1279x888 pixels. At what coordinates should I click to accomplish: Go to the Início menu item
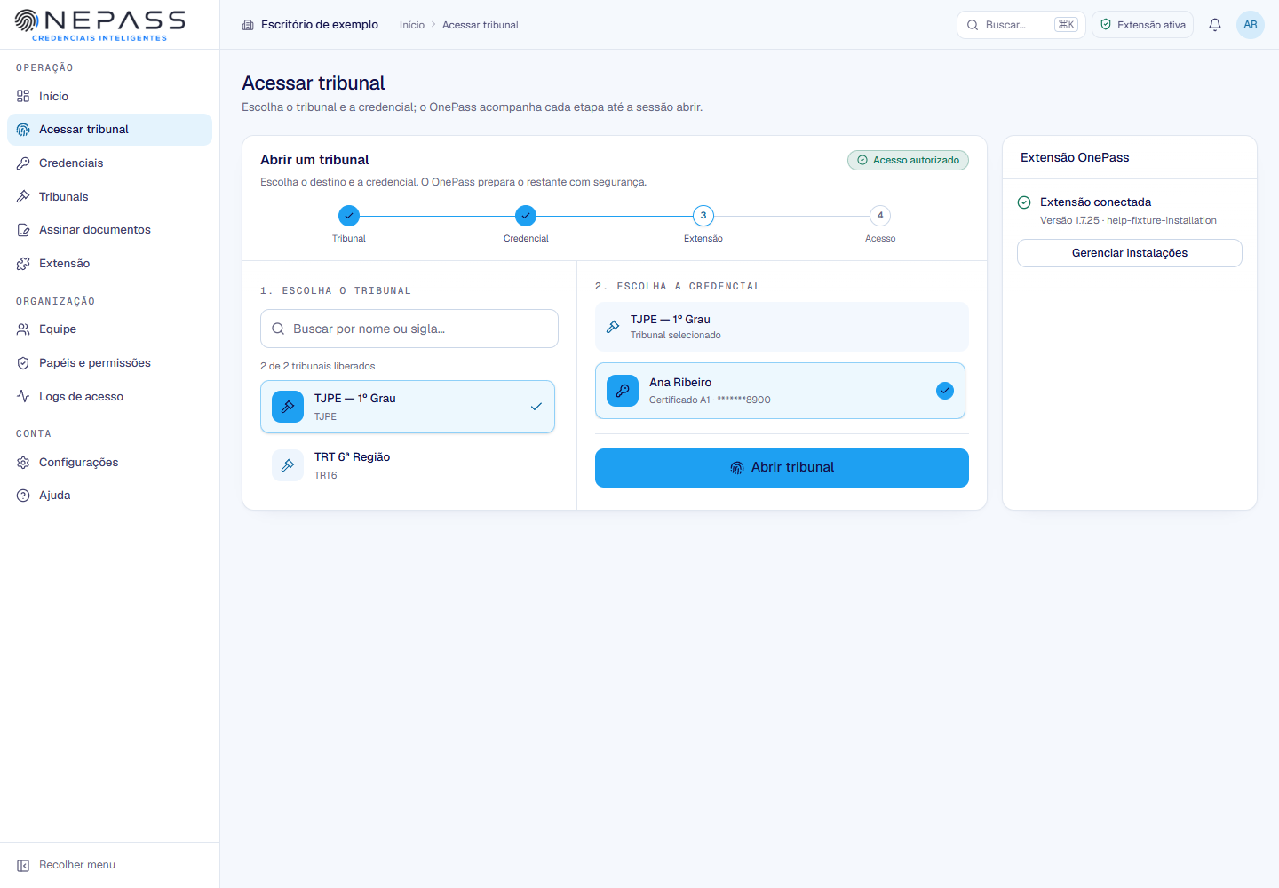click(x=109, y=96)
